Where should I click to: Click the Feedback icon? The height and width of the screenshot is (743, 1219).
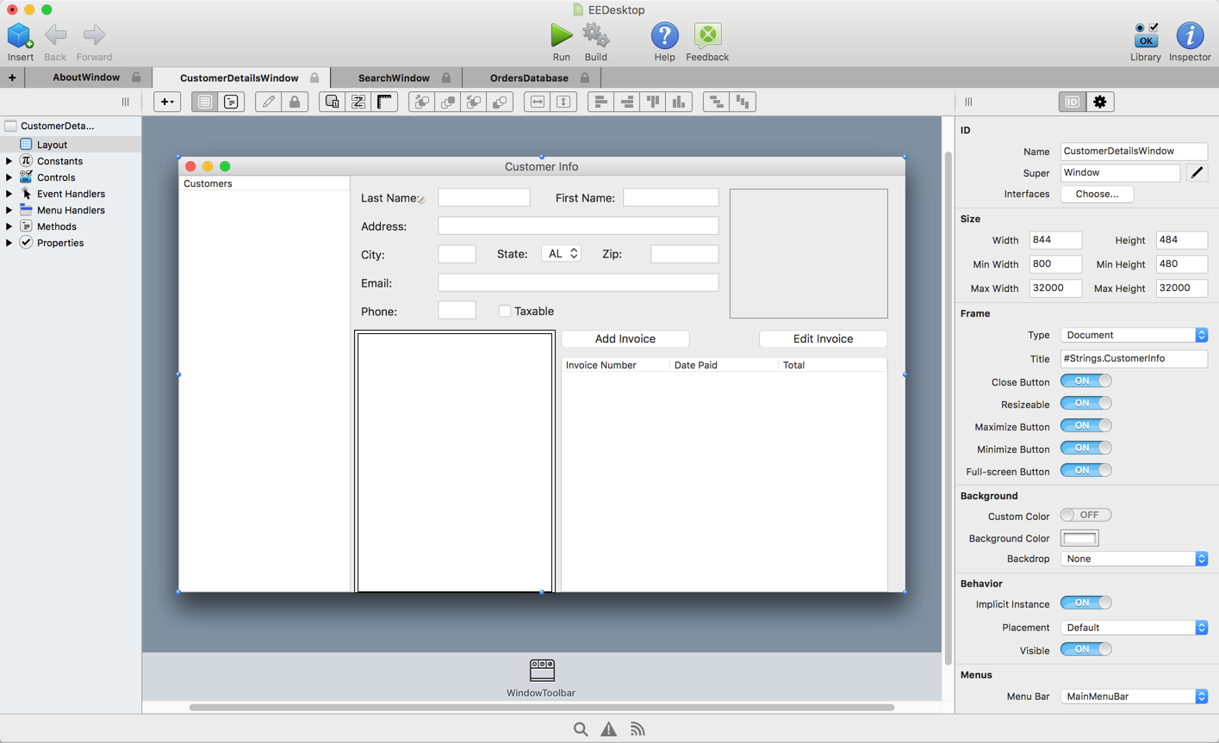(706, 36)
